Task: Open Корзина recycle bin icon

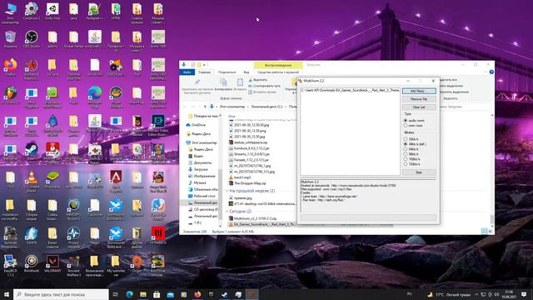Action: [11, 39]
